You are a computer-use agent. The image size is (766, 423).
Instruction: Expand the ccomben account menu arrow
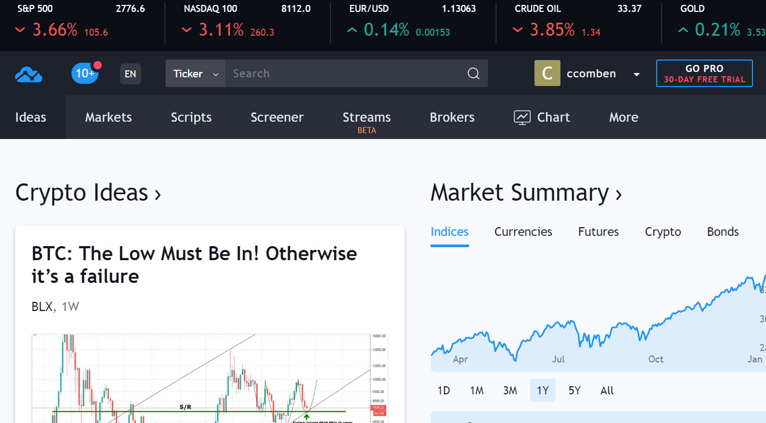pyautogui.click(x=637, y=74)
